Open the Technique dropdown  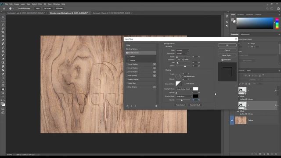tap(181, 54)
